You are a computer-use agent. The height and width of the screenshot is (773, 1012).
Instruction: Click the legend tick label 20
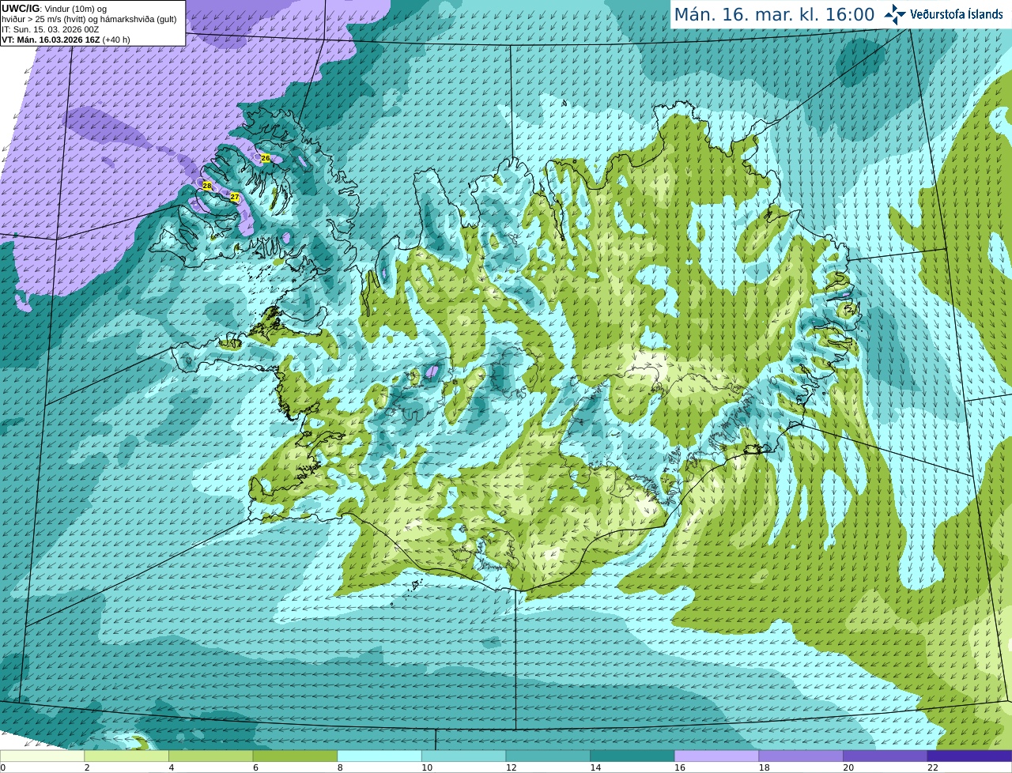point(848,767)
